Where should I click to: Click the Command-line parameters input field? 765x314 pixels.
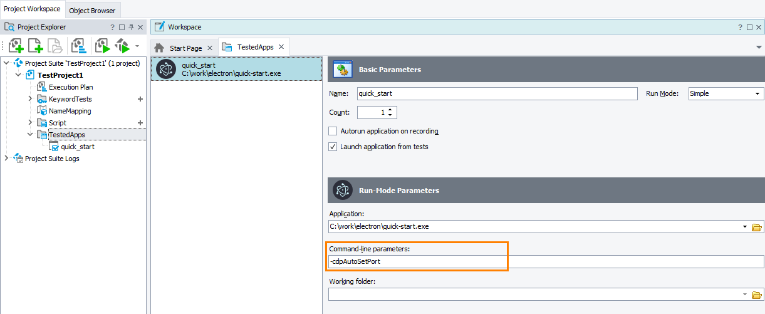pyautogui.click(x=545, y=261)
